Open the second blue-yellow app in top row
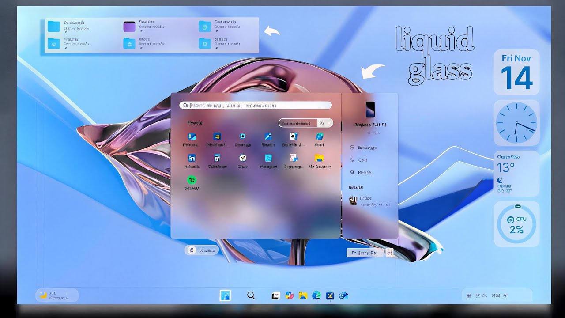This screenshot has height=318, width=565. (217, 136)
